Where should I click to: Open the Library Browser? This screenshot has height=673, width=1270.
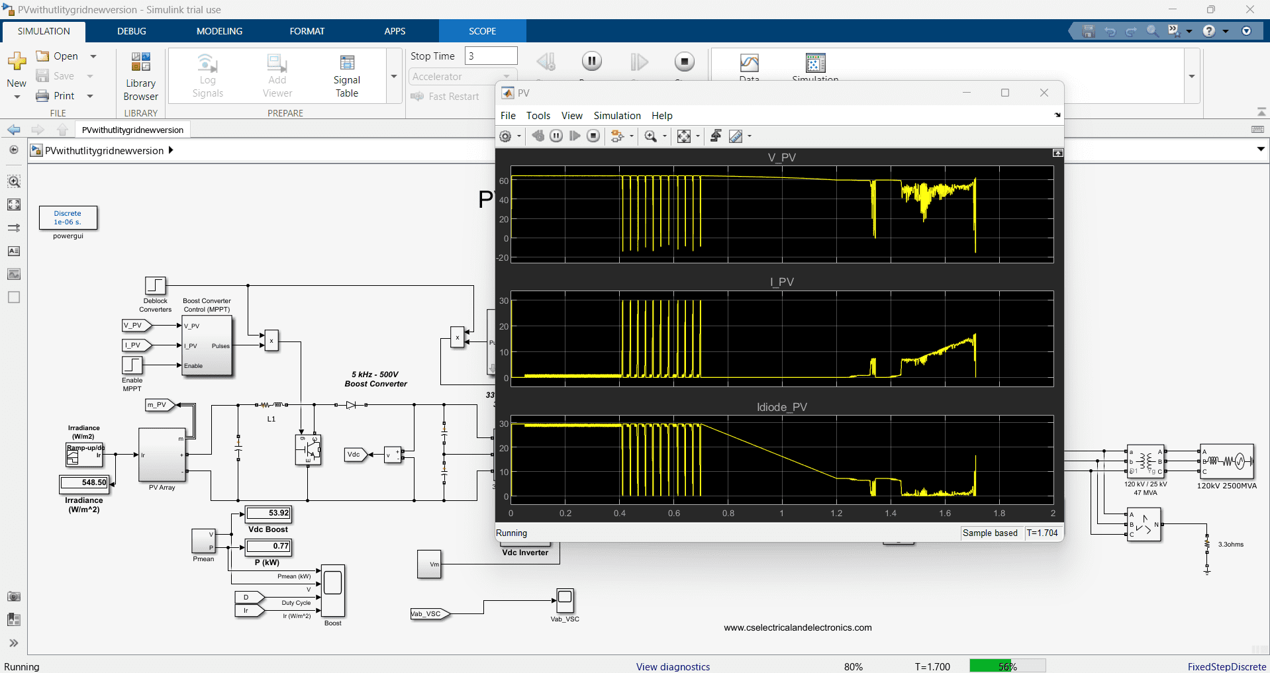tap(140, 76)
